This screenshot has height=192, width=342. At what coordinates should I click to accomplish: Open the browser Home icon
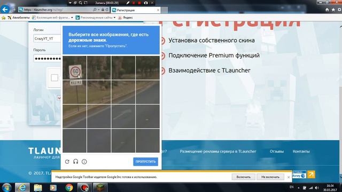[x=327, y=10]
